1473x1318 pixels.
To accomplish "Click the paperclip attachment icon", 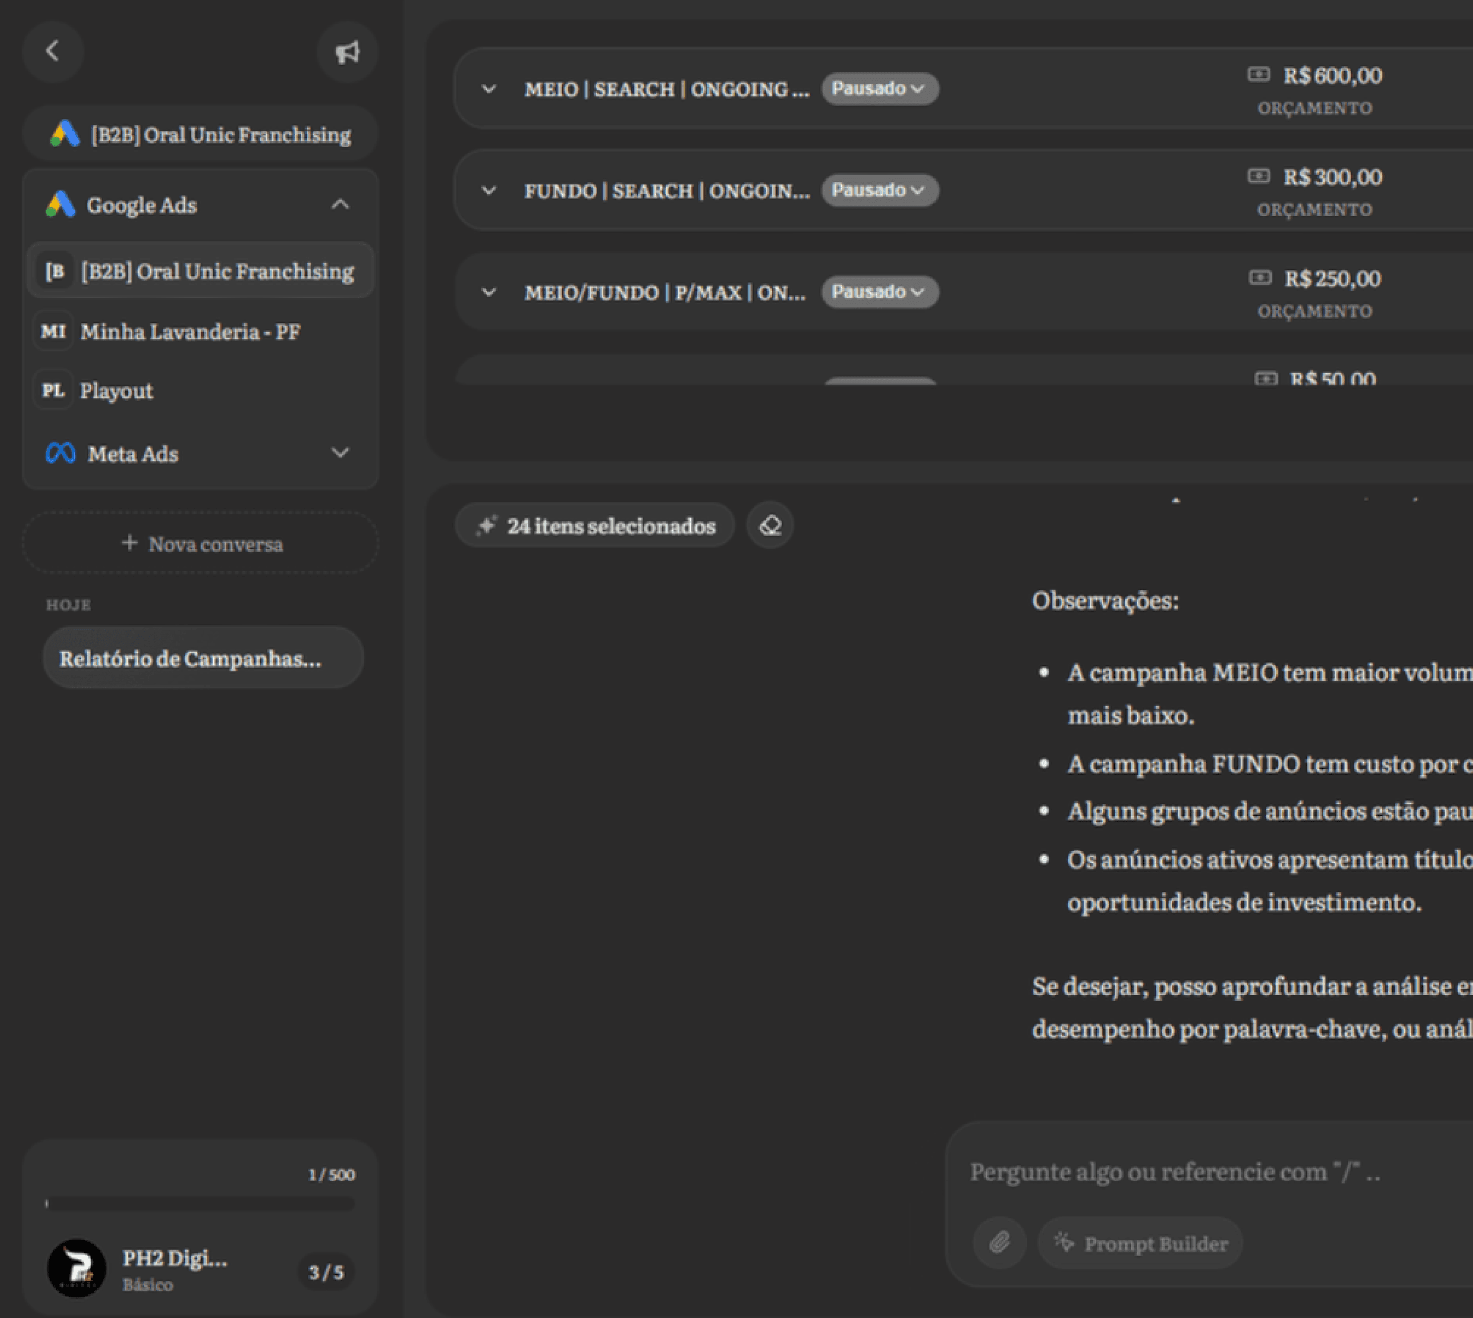I will click(x=999, y=1243).
